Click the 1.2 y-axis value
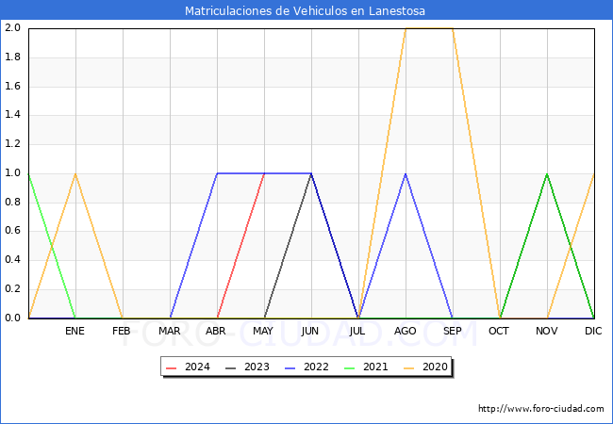613x424 pixels. (x=12, y=143)
